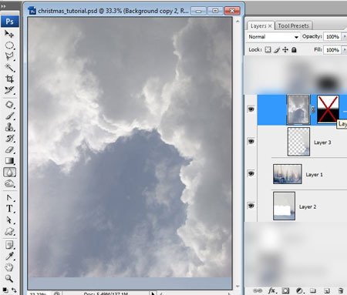
Task: Select the Brush tool
Action: pyautogui.click(x=9, y=116)
